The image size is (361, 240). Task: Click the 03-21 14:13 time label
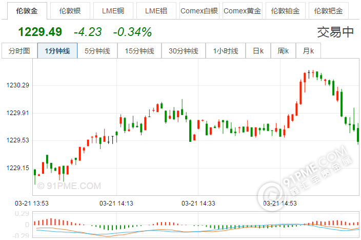click(116, 204)
